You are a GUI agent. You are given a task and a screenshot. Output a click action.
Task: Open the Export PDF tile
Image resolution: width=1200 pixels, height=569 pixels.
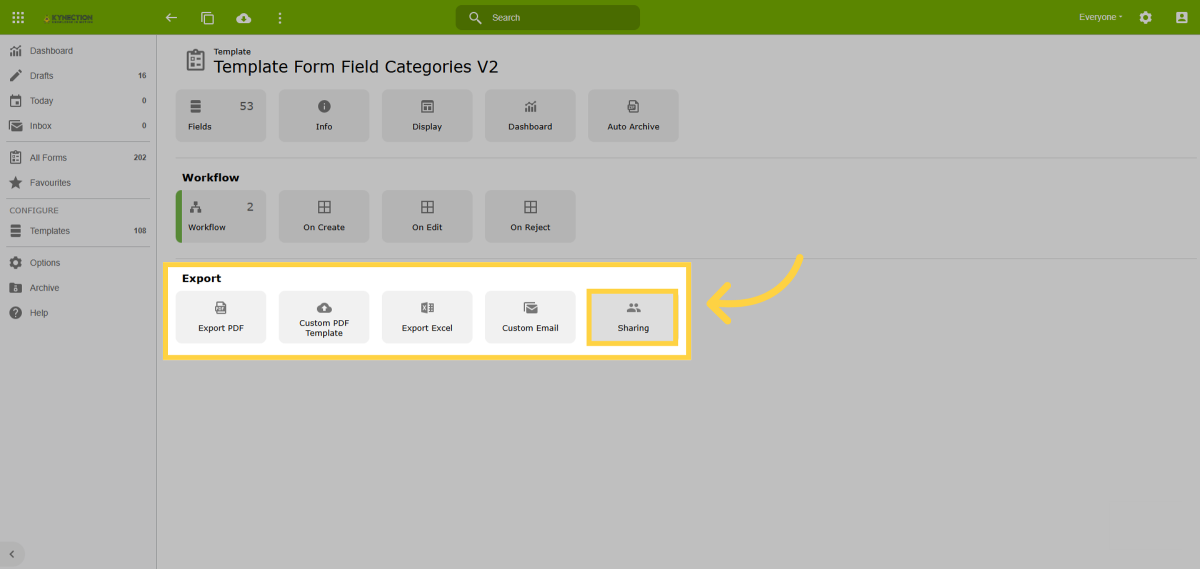[221, 317]
